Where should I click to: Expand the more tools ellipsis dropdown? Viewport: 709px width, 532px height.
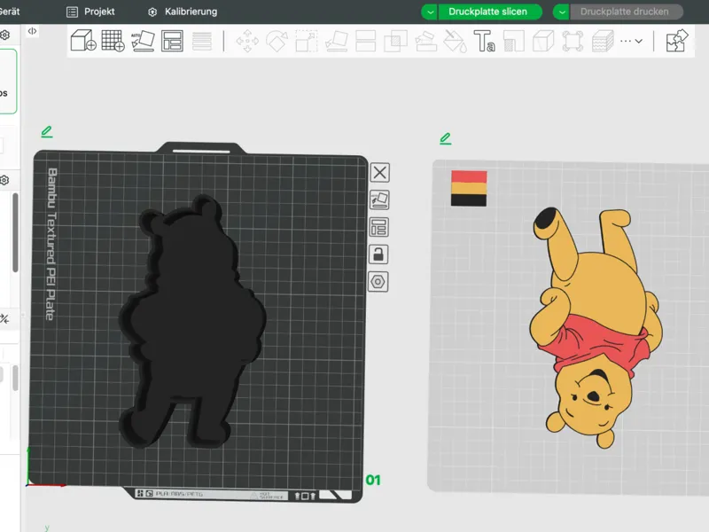point(632,41)
